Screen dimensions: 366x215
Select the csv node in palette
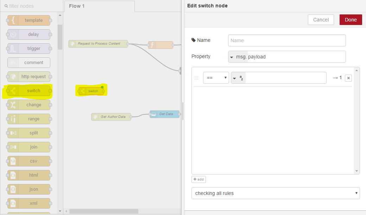[29, 161]
